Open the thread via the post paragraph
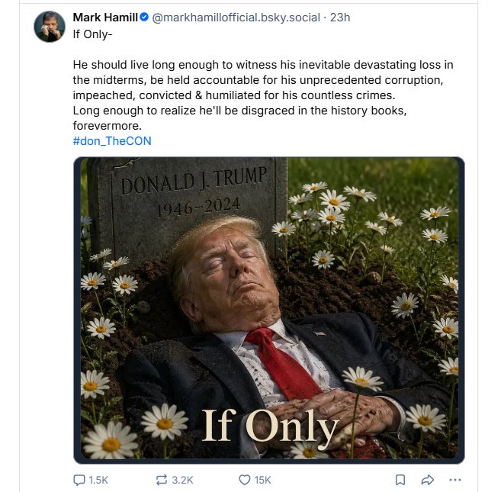Viewport: 488px width, 492px height. coord(263,95)
